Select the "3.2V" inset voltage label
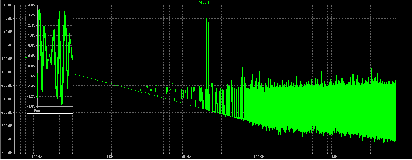Viewport: 412px width, 160px height. (32, 15)
